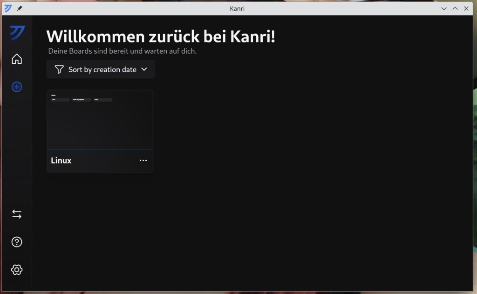Click the Kanri app icon in title bar
Screen dimensions: 477x294
tap(8, 8)
